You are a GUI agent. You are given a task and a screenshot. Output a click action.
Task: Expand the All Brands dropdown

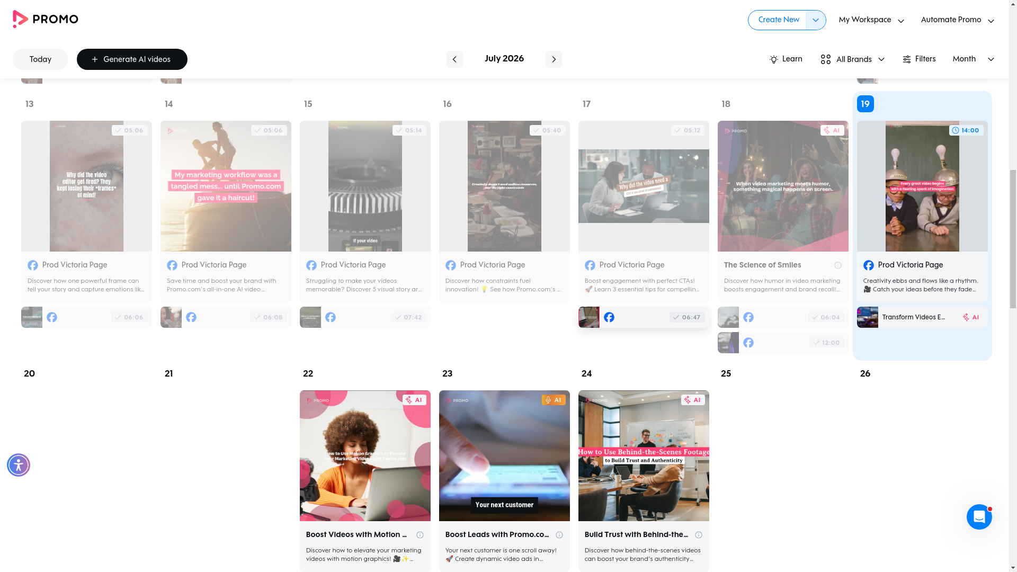point(852,59)
